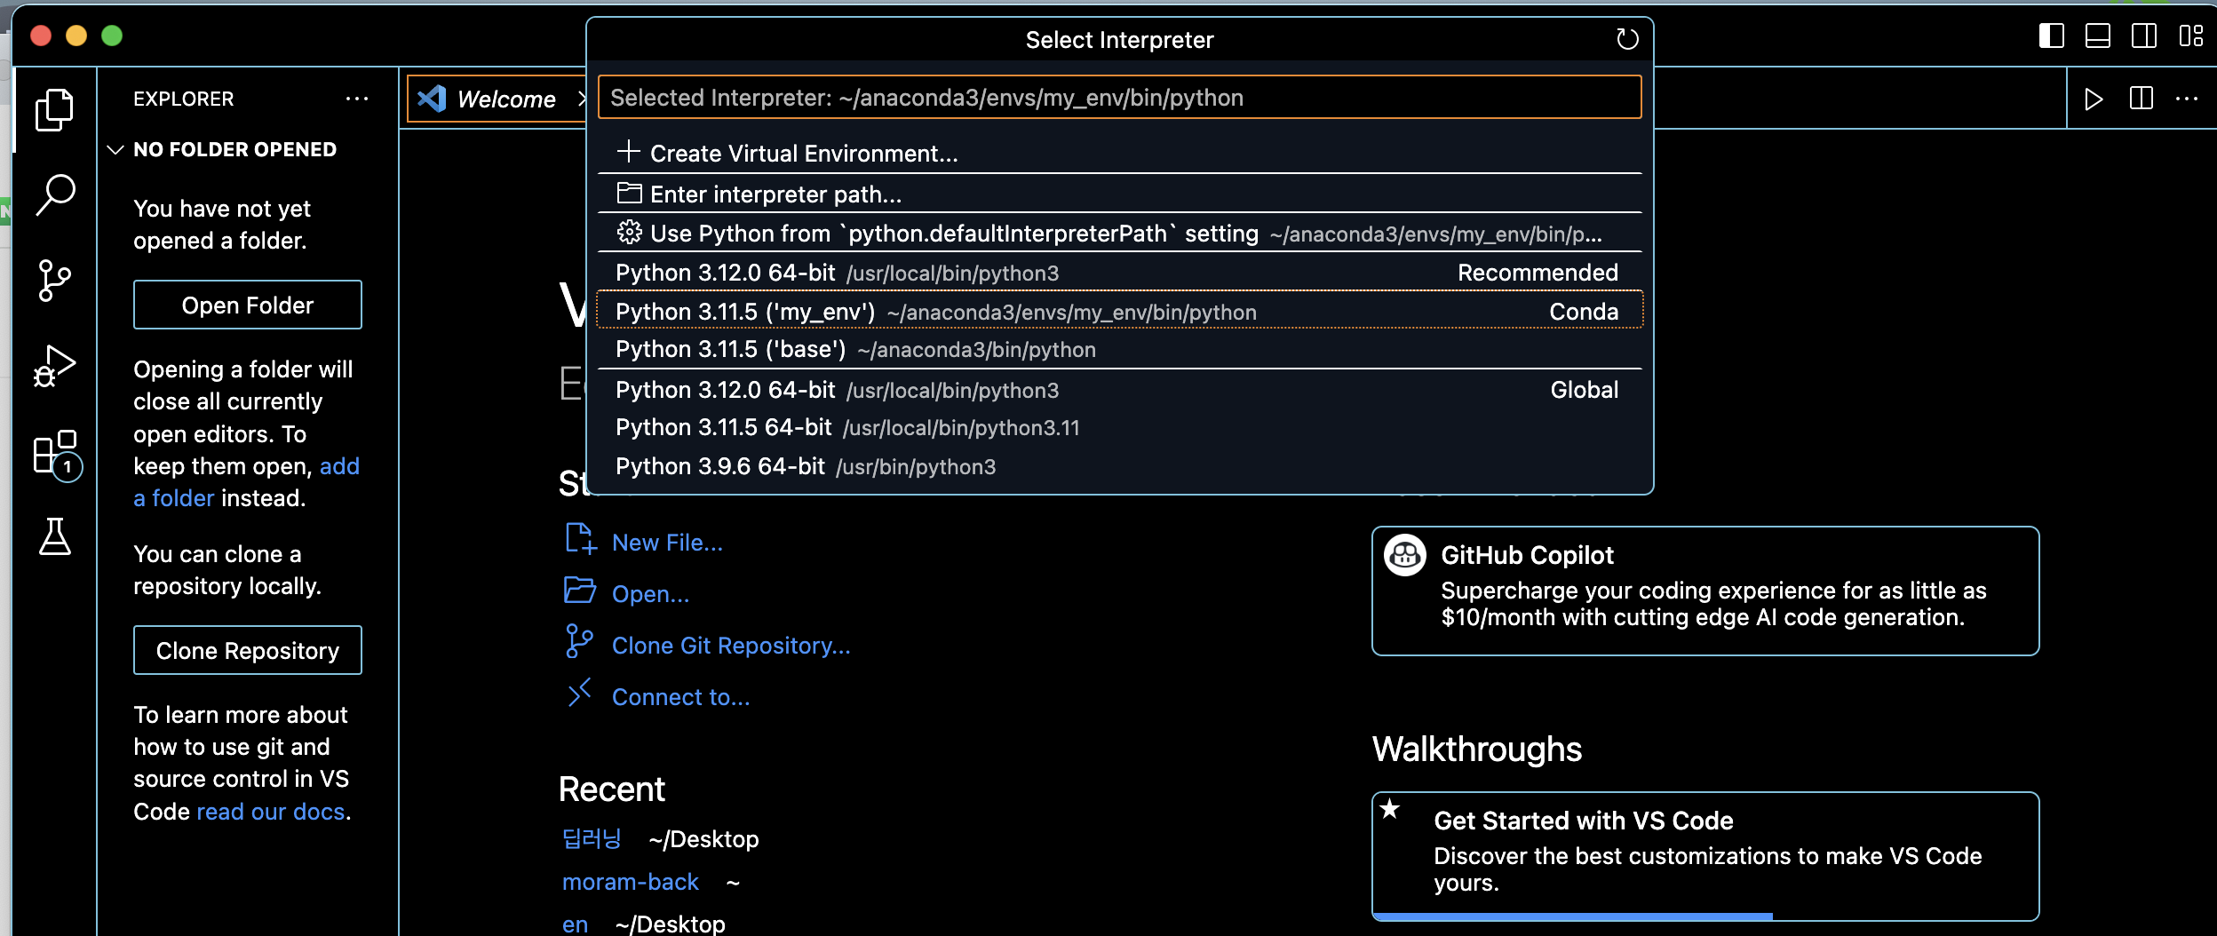Open the GitHub Copilot card
Viewport: 2217px width, 936px height.
(1705, 591)
